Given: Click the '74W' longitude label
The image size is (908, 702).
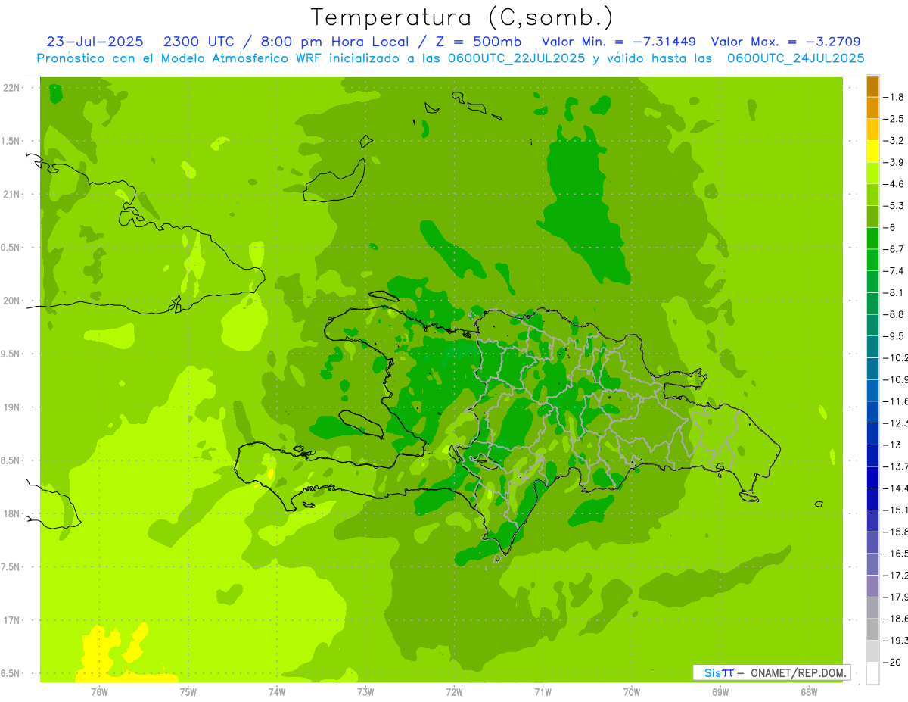Looking at the screenshot, I should click(x=277, y=691).
